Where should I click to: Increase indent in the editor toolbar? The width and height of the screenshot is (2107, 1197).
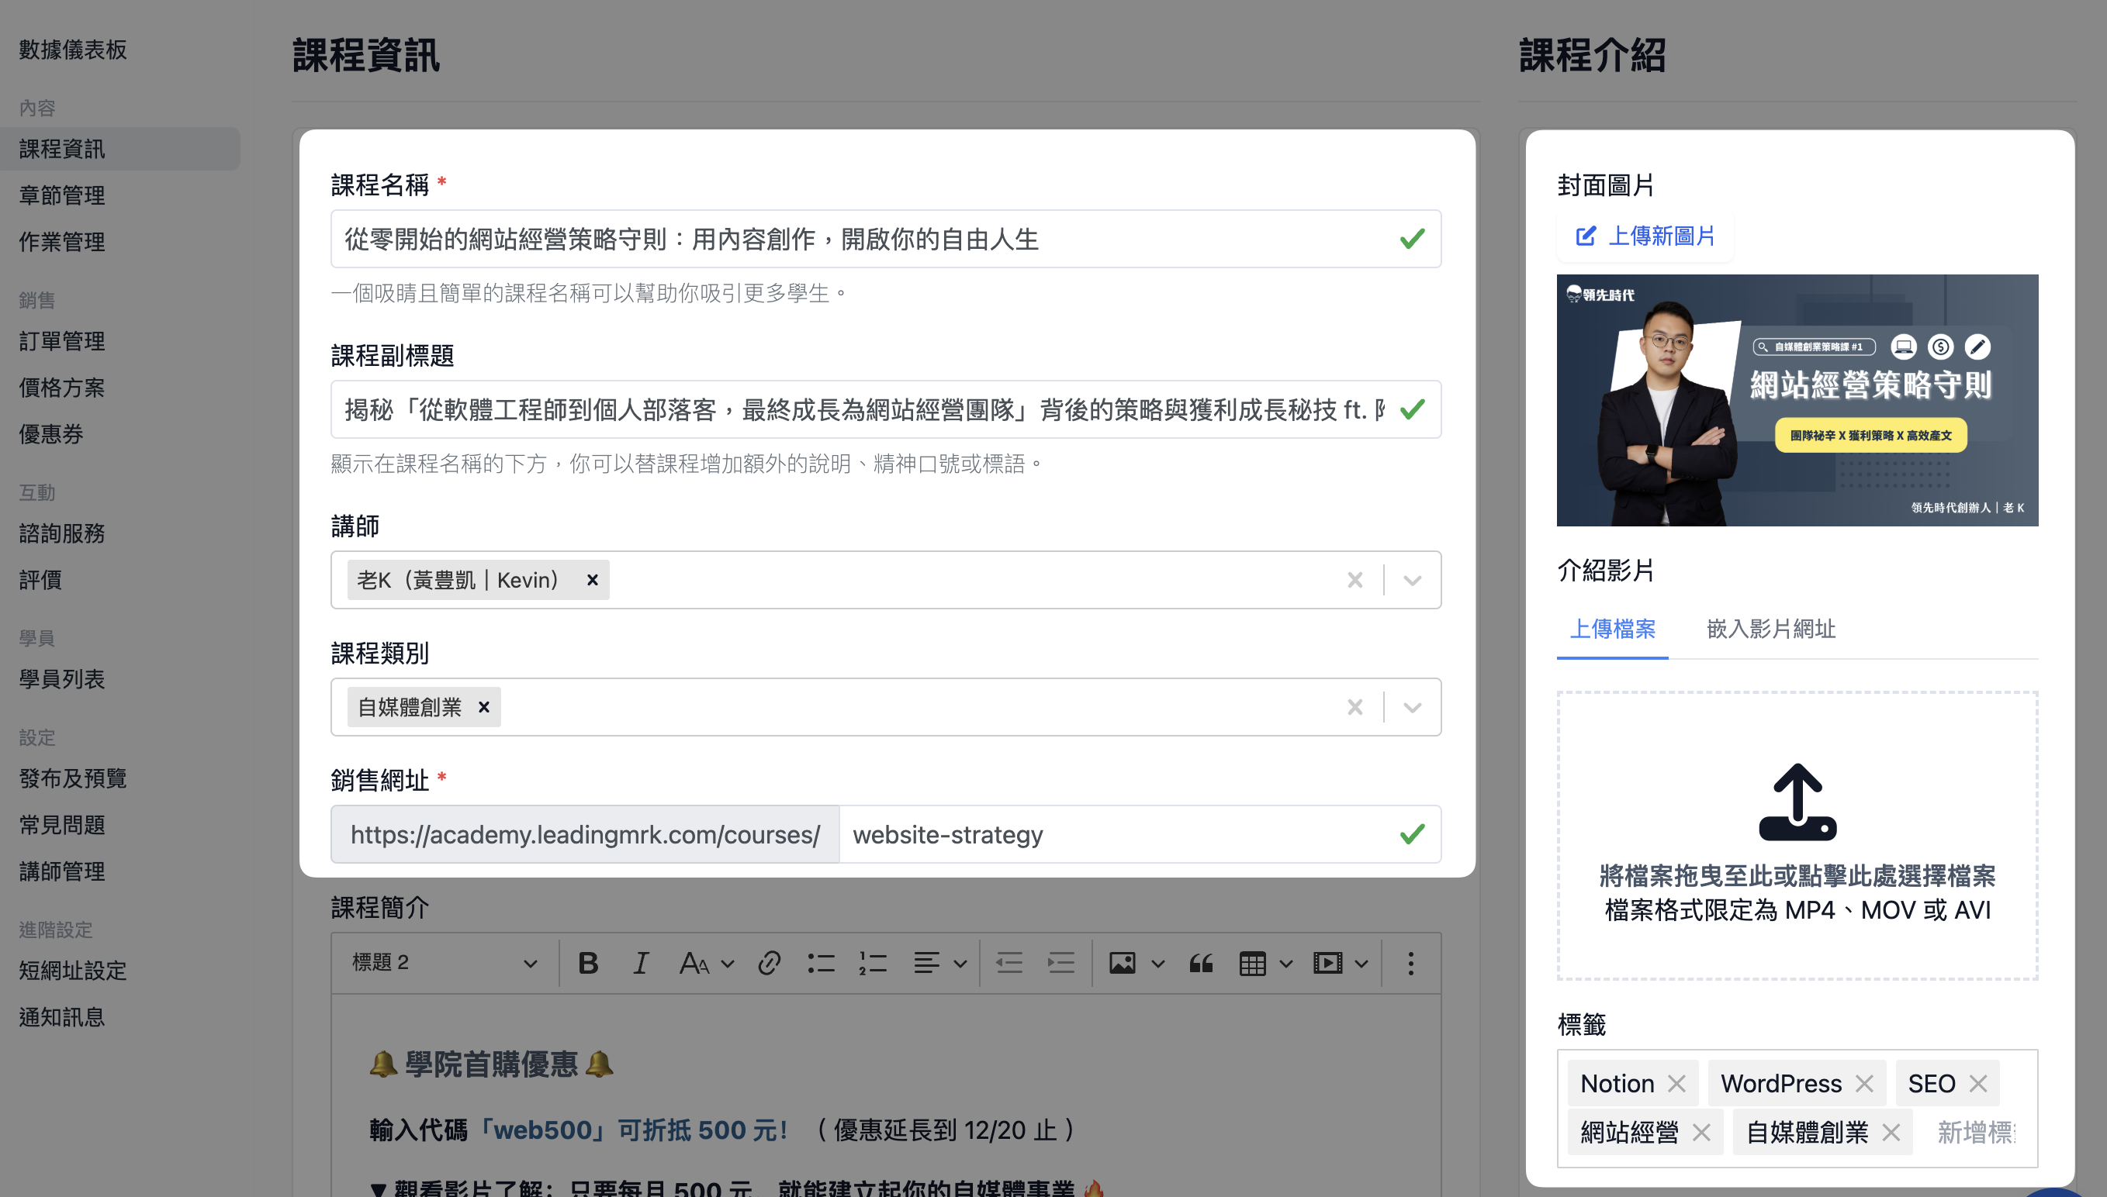1061,963
